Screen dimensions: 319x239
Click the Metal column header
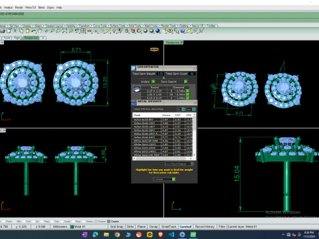pyautogui.click(x=147, y=115)
